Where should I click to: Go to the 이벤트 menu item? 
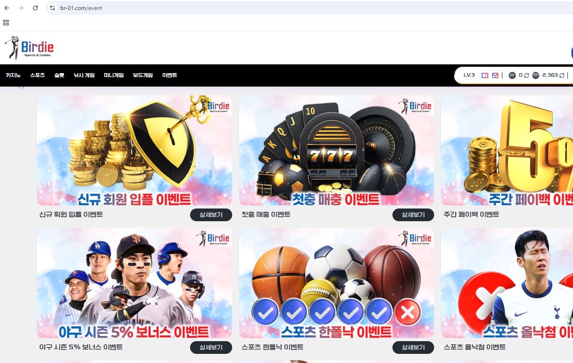tap(169, 75)
